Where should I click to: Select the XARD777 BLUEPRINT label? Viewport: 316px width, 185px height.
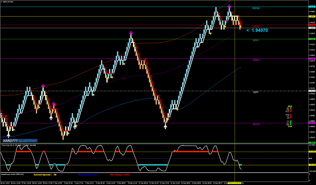tap(20, 141)
